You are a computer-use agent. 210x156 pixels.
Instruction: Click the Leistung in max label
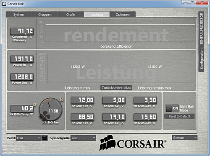(78, 88)
